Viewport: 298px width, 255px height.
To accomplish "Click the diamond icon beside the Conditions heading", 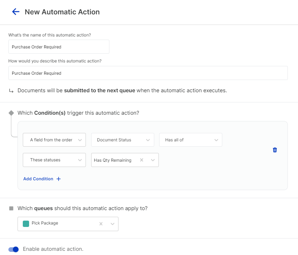I will pos(11,113).
